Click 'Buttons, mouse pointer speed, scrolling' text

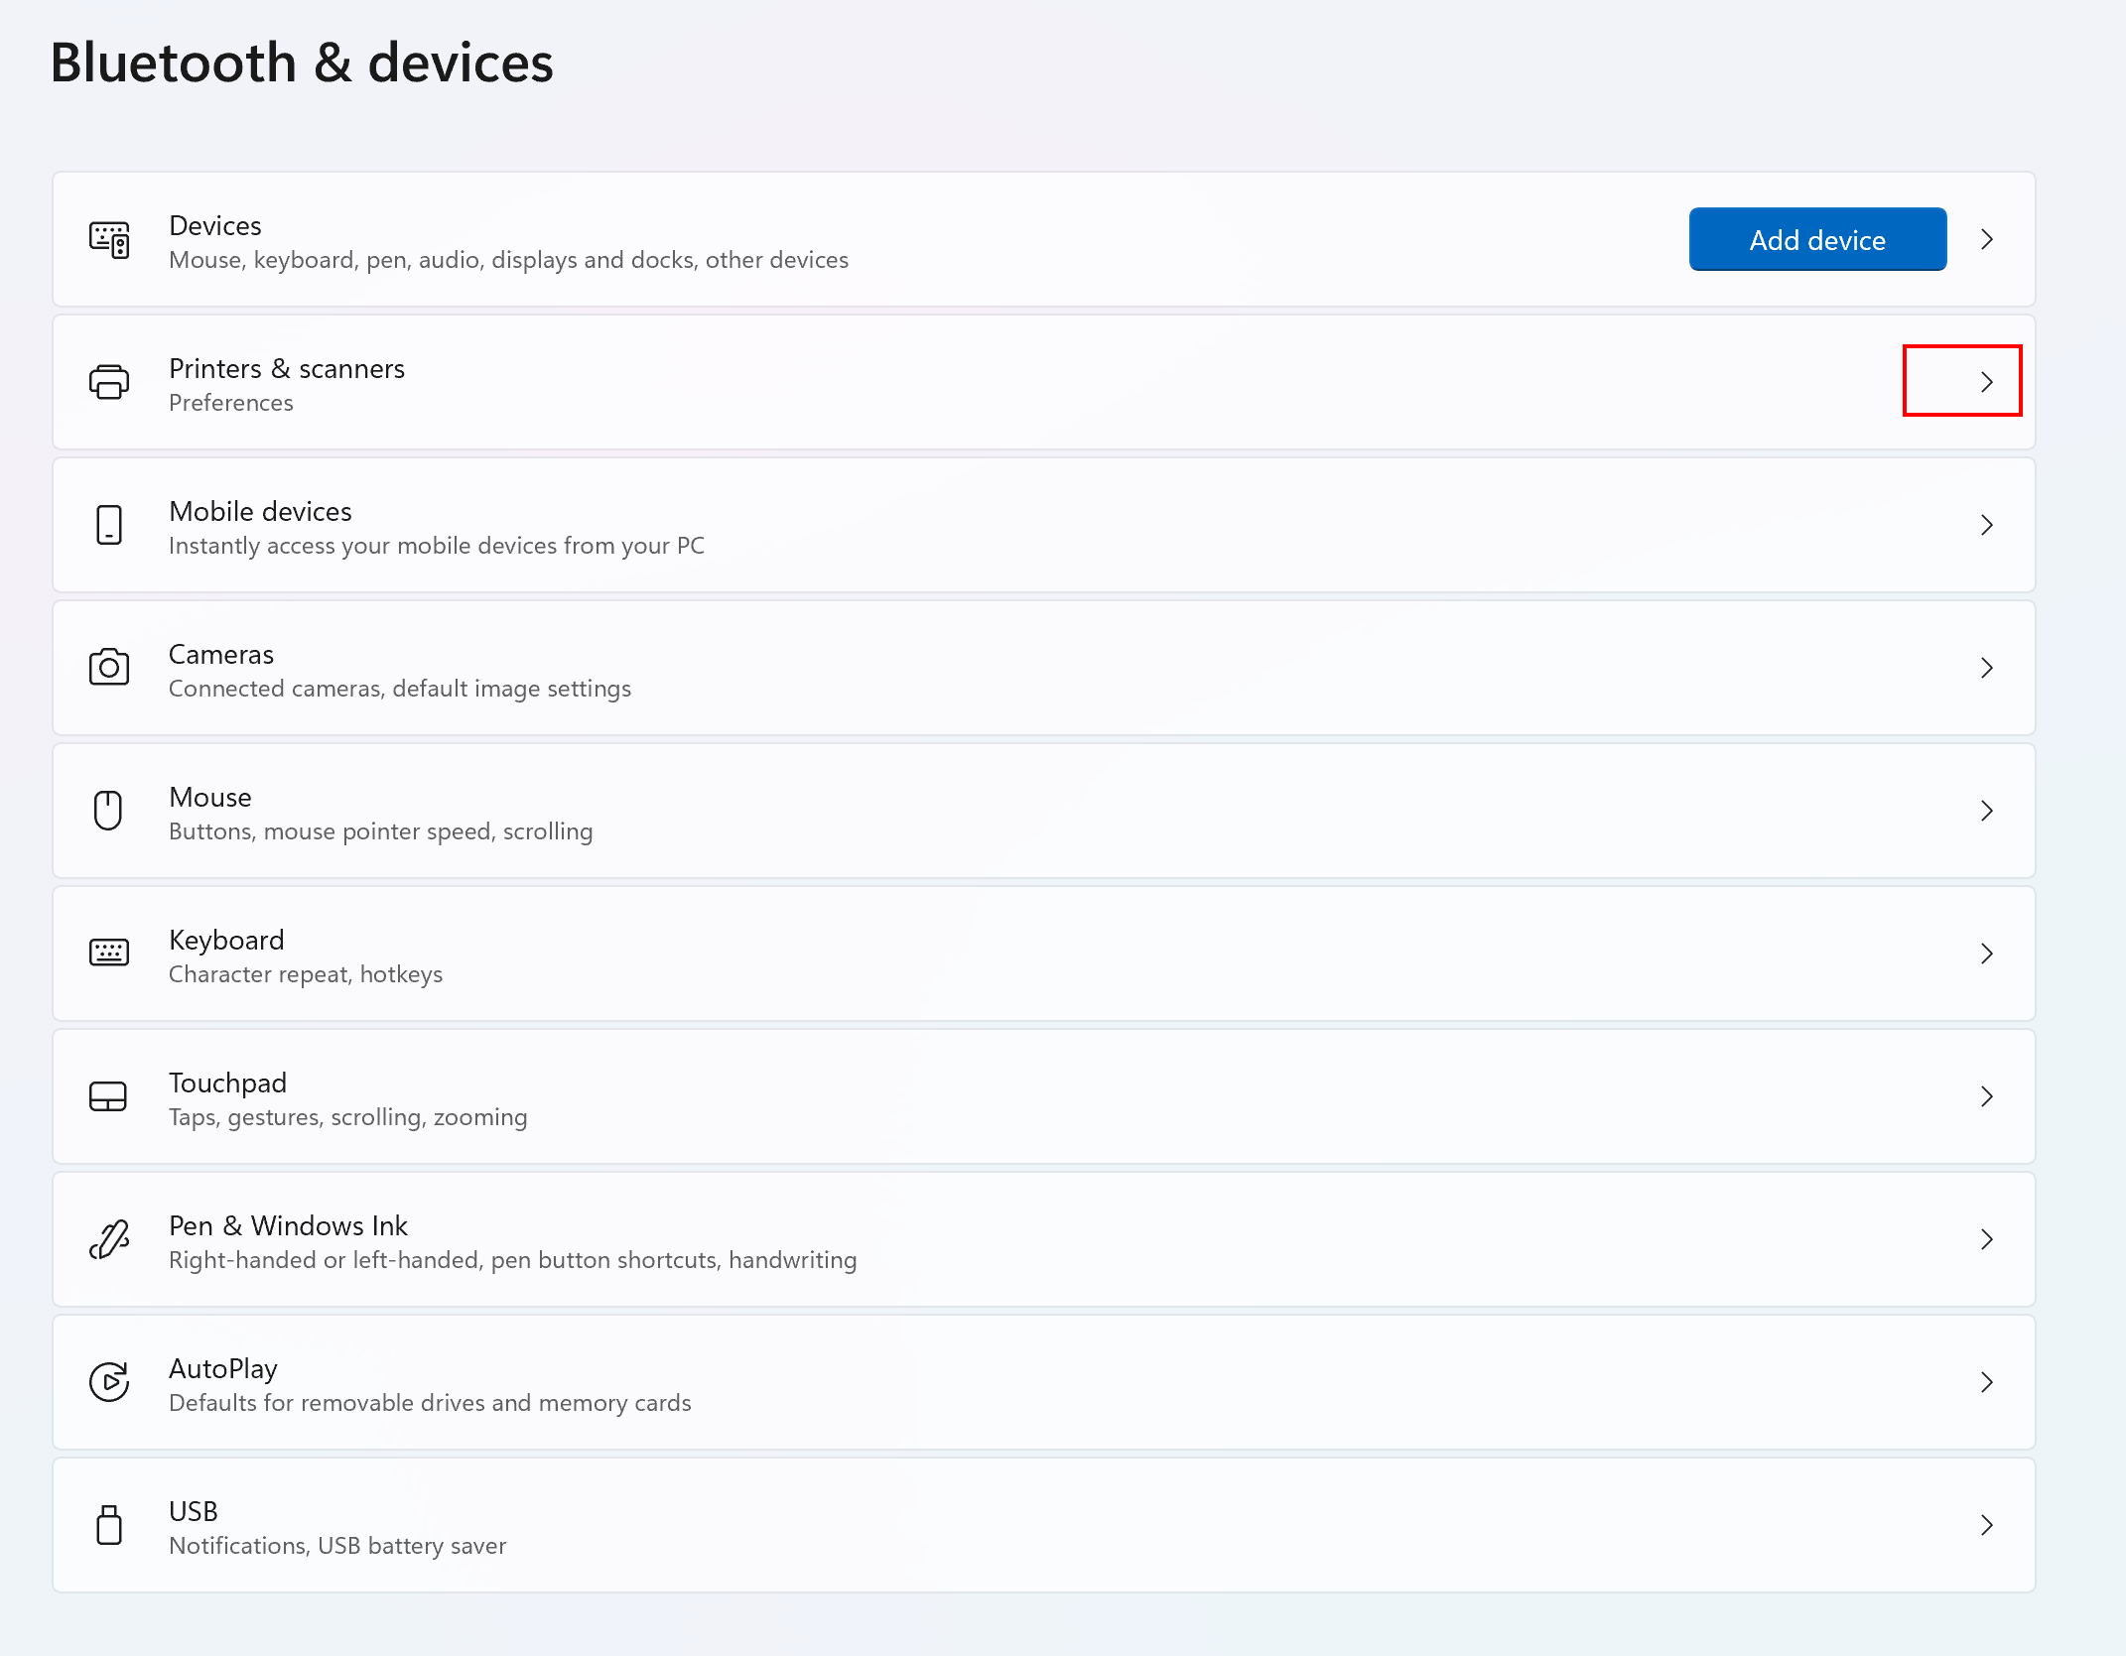point(381,831)
